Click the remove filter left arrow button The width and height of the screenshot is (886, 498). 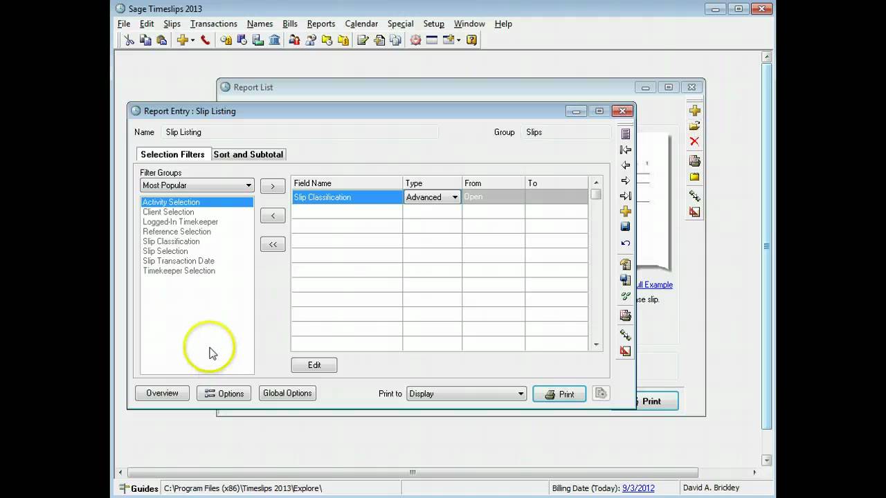click(273, 216)
